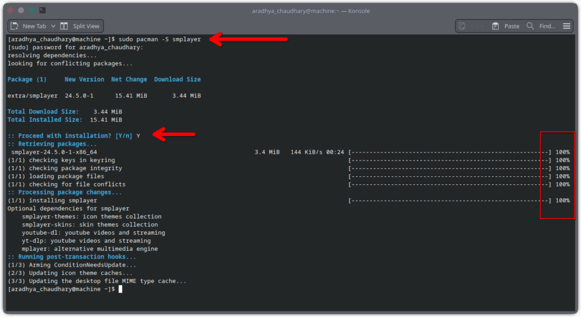The height and width of the screenshot is (317, 581).
Task: Click the '[sudo] password for aradhya_chaudhary' line
Action: (x=75, y=48)
